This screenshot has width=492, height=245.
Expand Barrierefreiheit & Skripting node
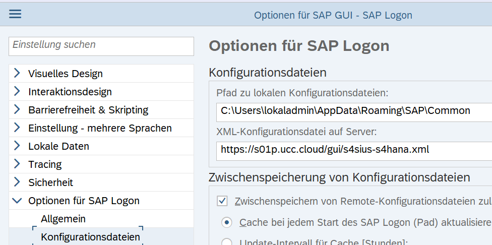pos(17,110)
